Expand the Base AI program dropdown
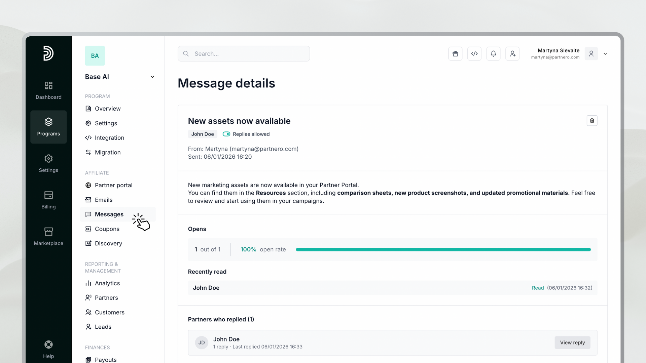The height and width of the screenshot is (363, 646). (x=152, y=77)
